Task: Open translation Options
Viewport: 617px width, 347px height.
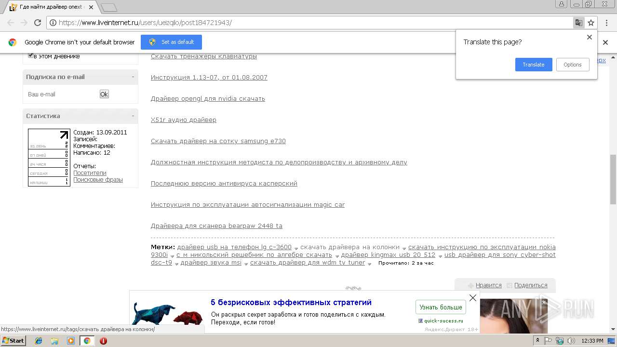Action: click(x=573, y=65)
